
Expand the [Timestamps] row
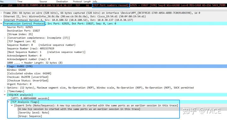tap(5, 91)
